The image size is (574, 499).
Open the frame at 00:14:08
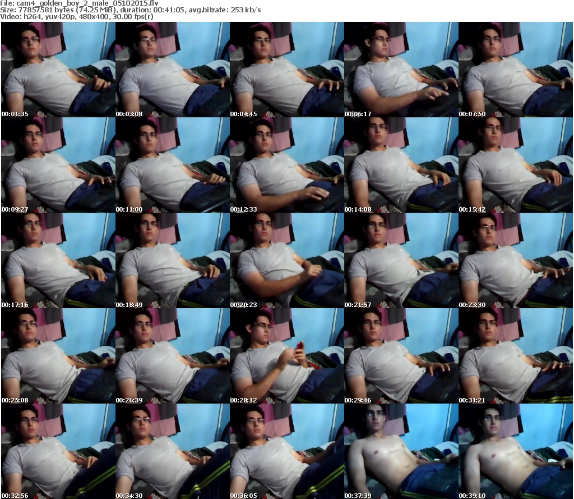pos(401,165)
